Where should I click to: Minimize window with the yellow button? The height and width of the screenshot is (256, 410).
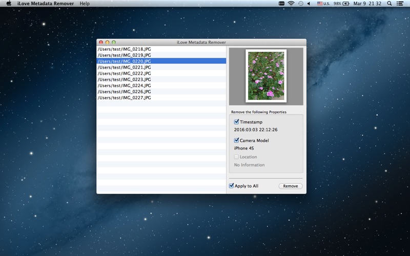click(x=107, y=42)
